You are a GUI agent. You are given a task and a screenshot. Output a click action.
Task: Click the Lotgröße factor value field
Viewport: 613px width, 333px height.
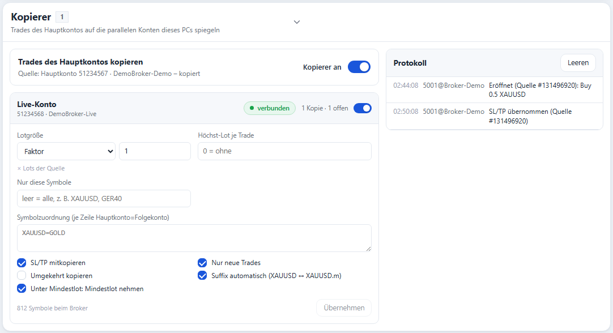[x=155, y=151]
